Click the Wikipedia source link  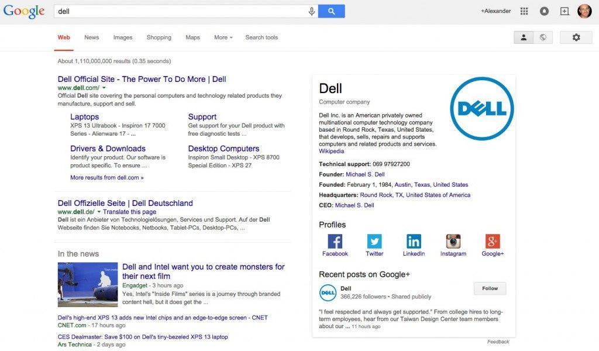tap(331, 152)
